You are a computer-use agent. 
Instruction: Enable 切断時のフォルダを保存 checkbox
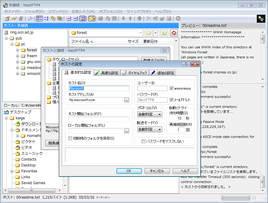[x=70, y=138]
